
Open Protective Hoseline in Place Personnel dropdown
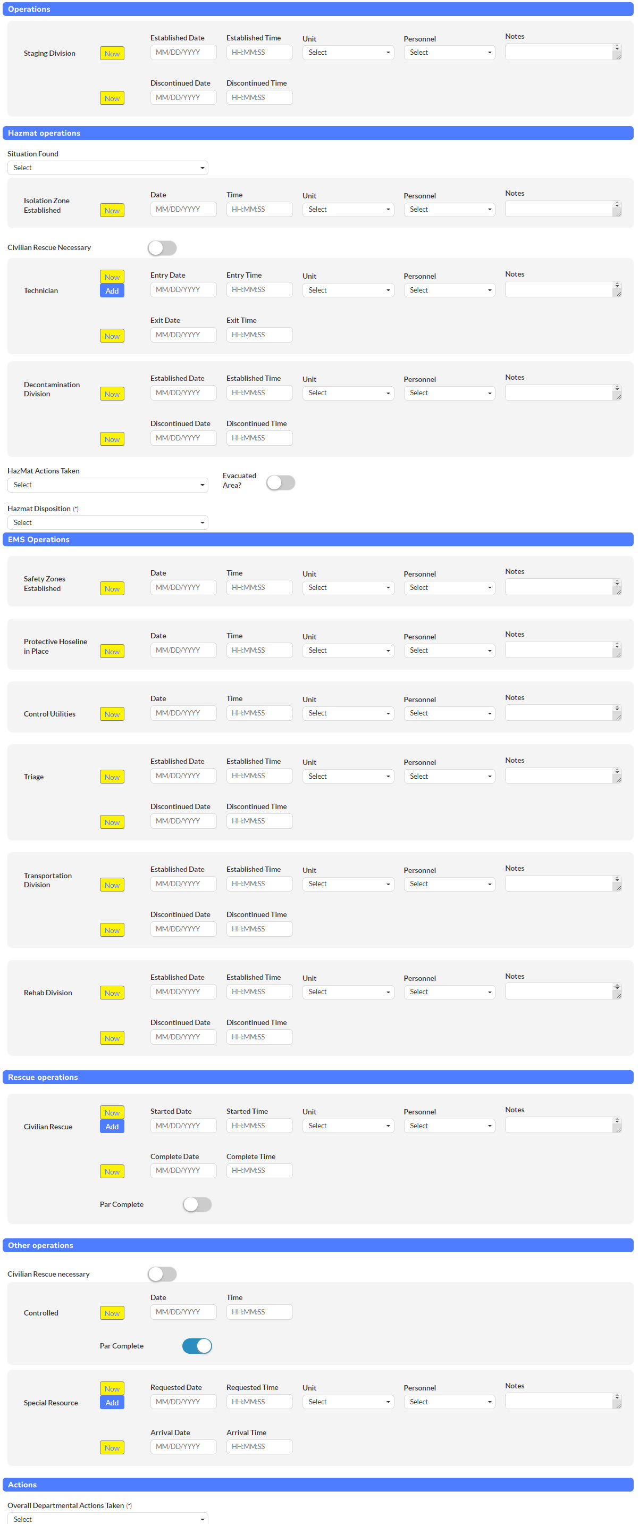click(x=449, y=651)
